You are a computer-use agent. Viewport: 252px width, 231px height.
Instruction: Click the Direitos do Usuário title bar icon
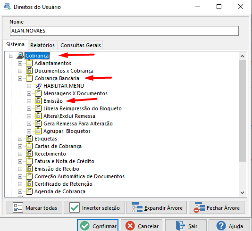[7, 7]
